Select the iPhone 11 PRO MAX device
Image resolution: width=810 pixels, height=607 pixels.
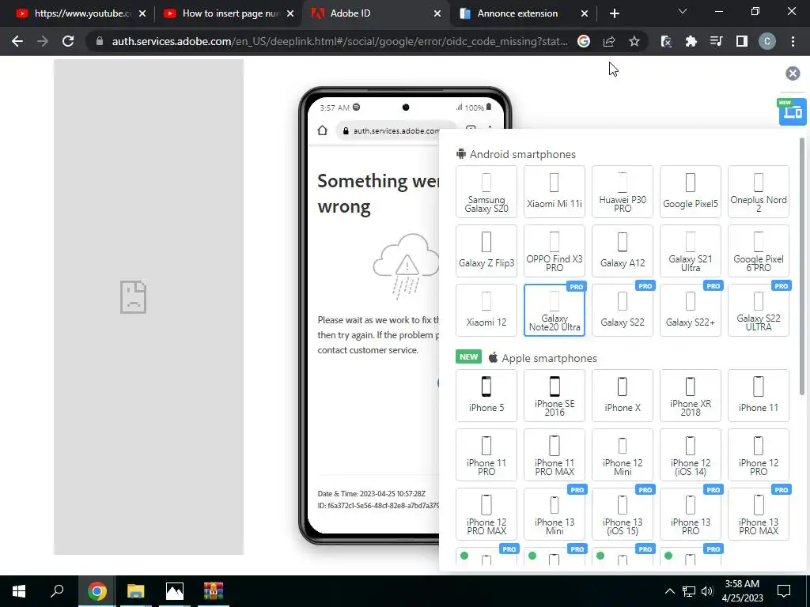pyautogui.click(x=555, y=454)
